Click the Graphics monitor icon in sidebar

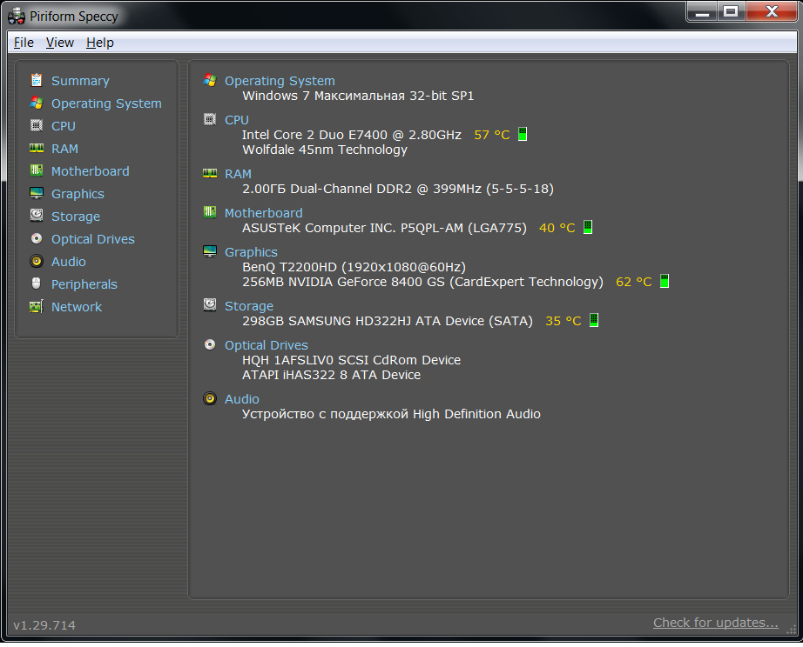37,193
